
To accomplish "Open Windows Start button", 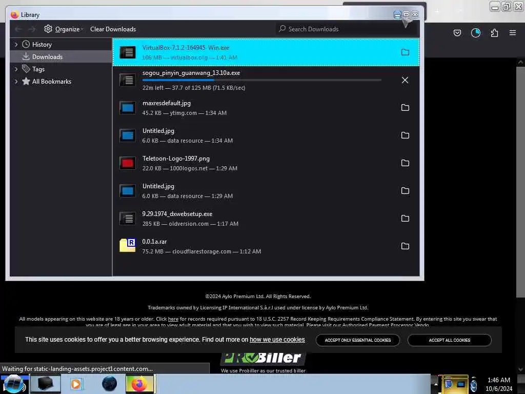I will 14,384.
